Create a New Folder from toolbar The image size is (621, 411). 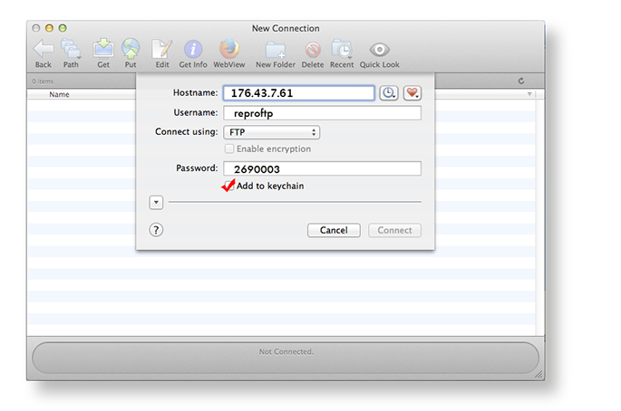click(x=276, y=50)
